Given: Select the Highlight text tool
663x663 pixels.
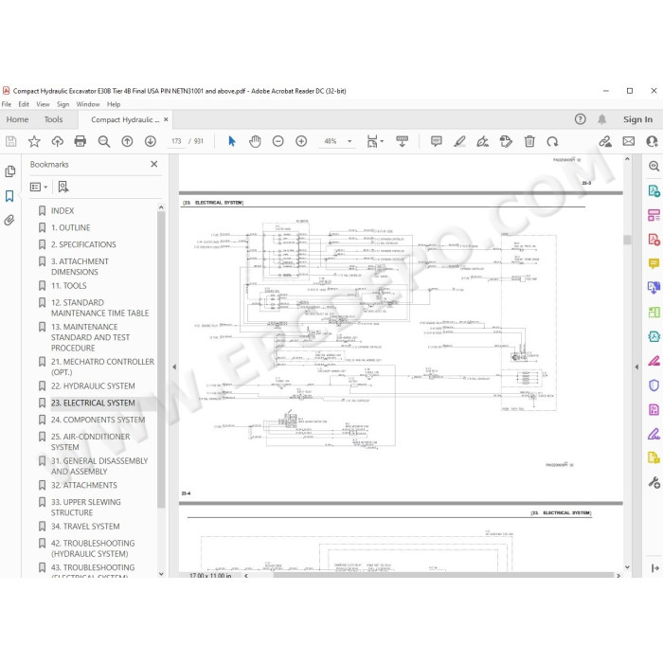Looking at the screenshot, I should 459,141.
